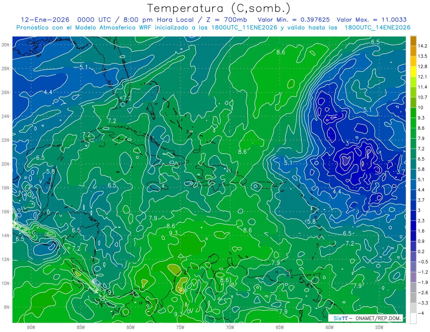This screenshot has height=332, width=430.
Task: Click the latitude label "12N"
Action: (6, 259)
